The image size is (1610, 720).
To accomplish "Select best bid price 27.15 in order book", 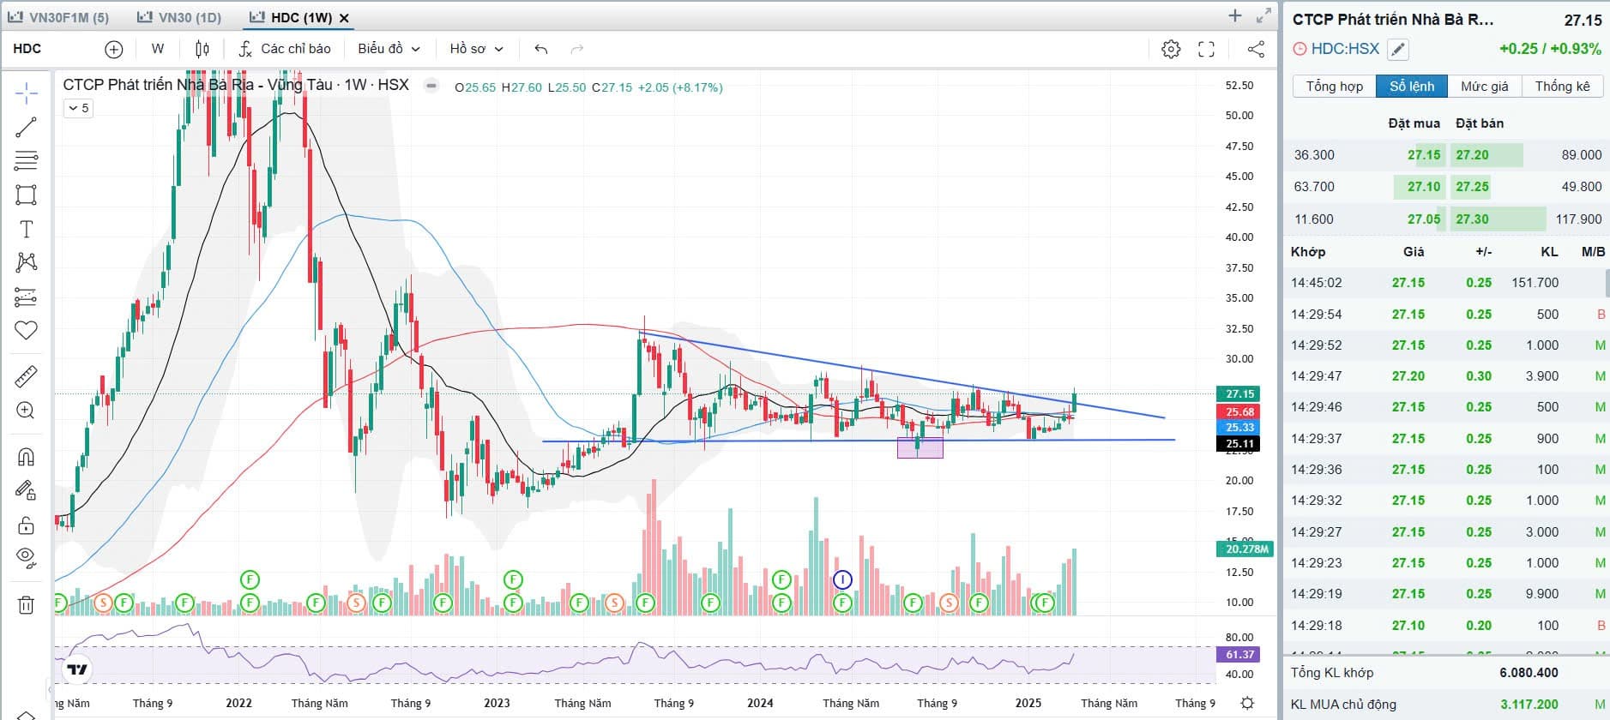I will coord(1424,155).
